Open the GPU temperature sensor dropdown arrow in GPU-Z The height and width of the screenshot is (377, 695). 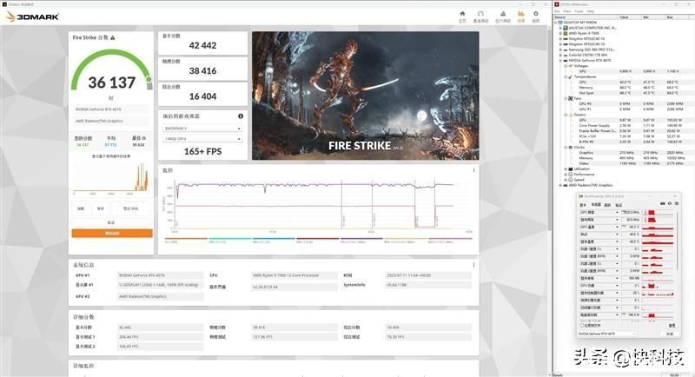click(x=617, y=228)
